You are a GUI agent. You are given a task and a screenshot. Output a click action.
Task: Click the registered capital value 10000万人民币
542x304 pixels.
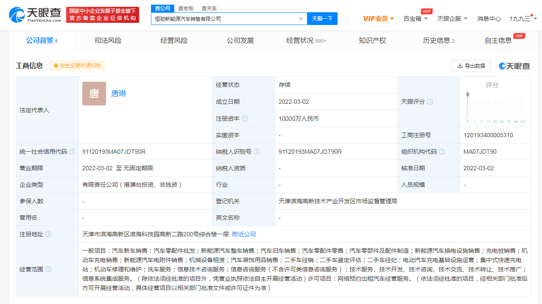pyautogui.click(x=299, y=119)
